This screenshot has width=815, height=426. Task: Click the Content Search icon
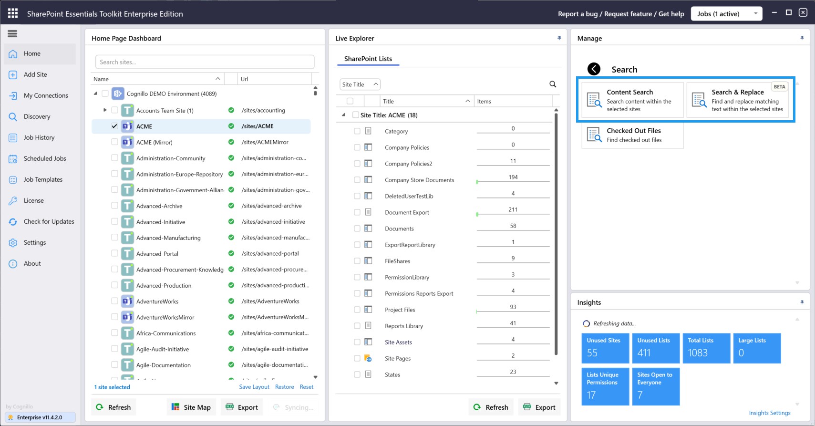point(594,100)
